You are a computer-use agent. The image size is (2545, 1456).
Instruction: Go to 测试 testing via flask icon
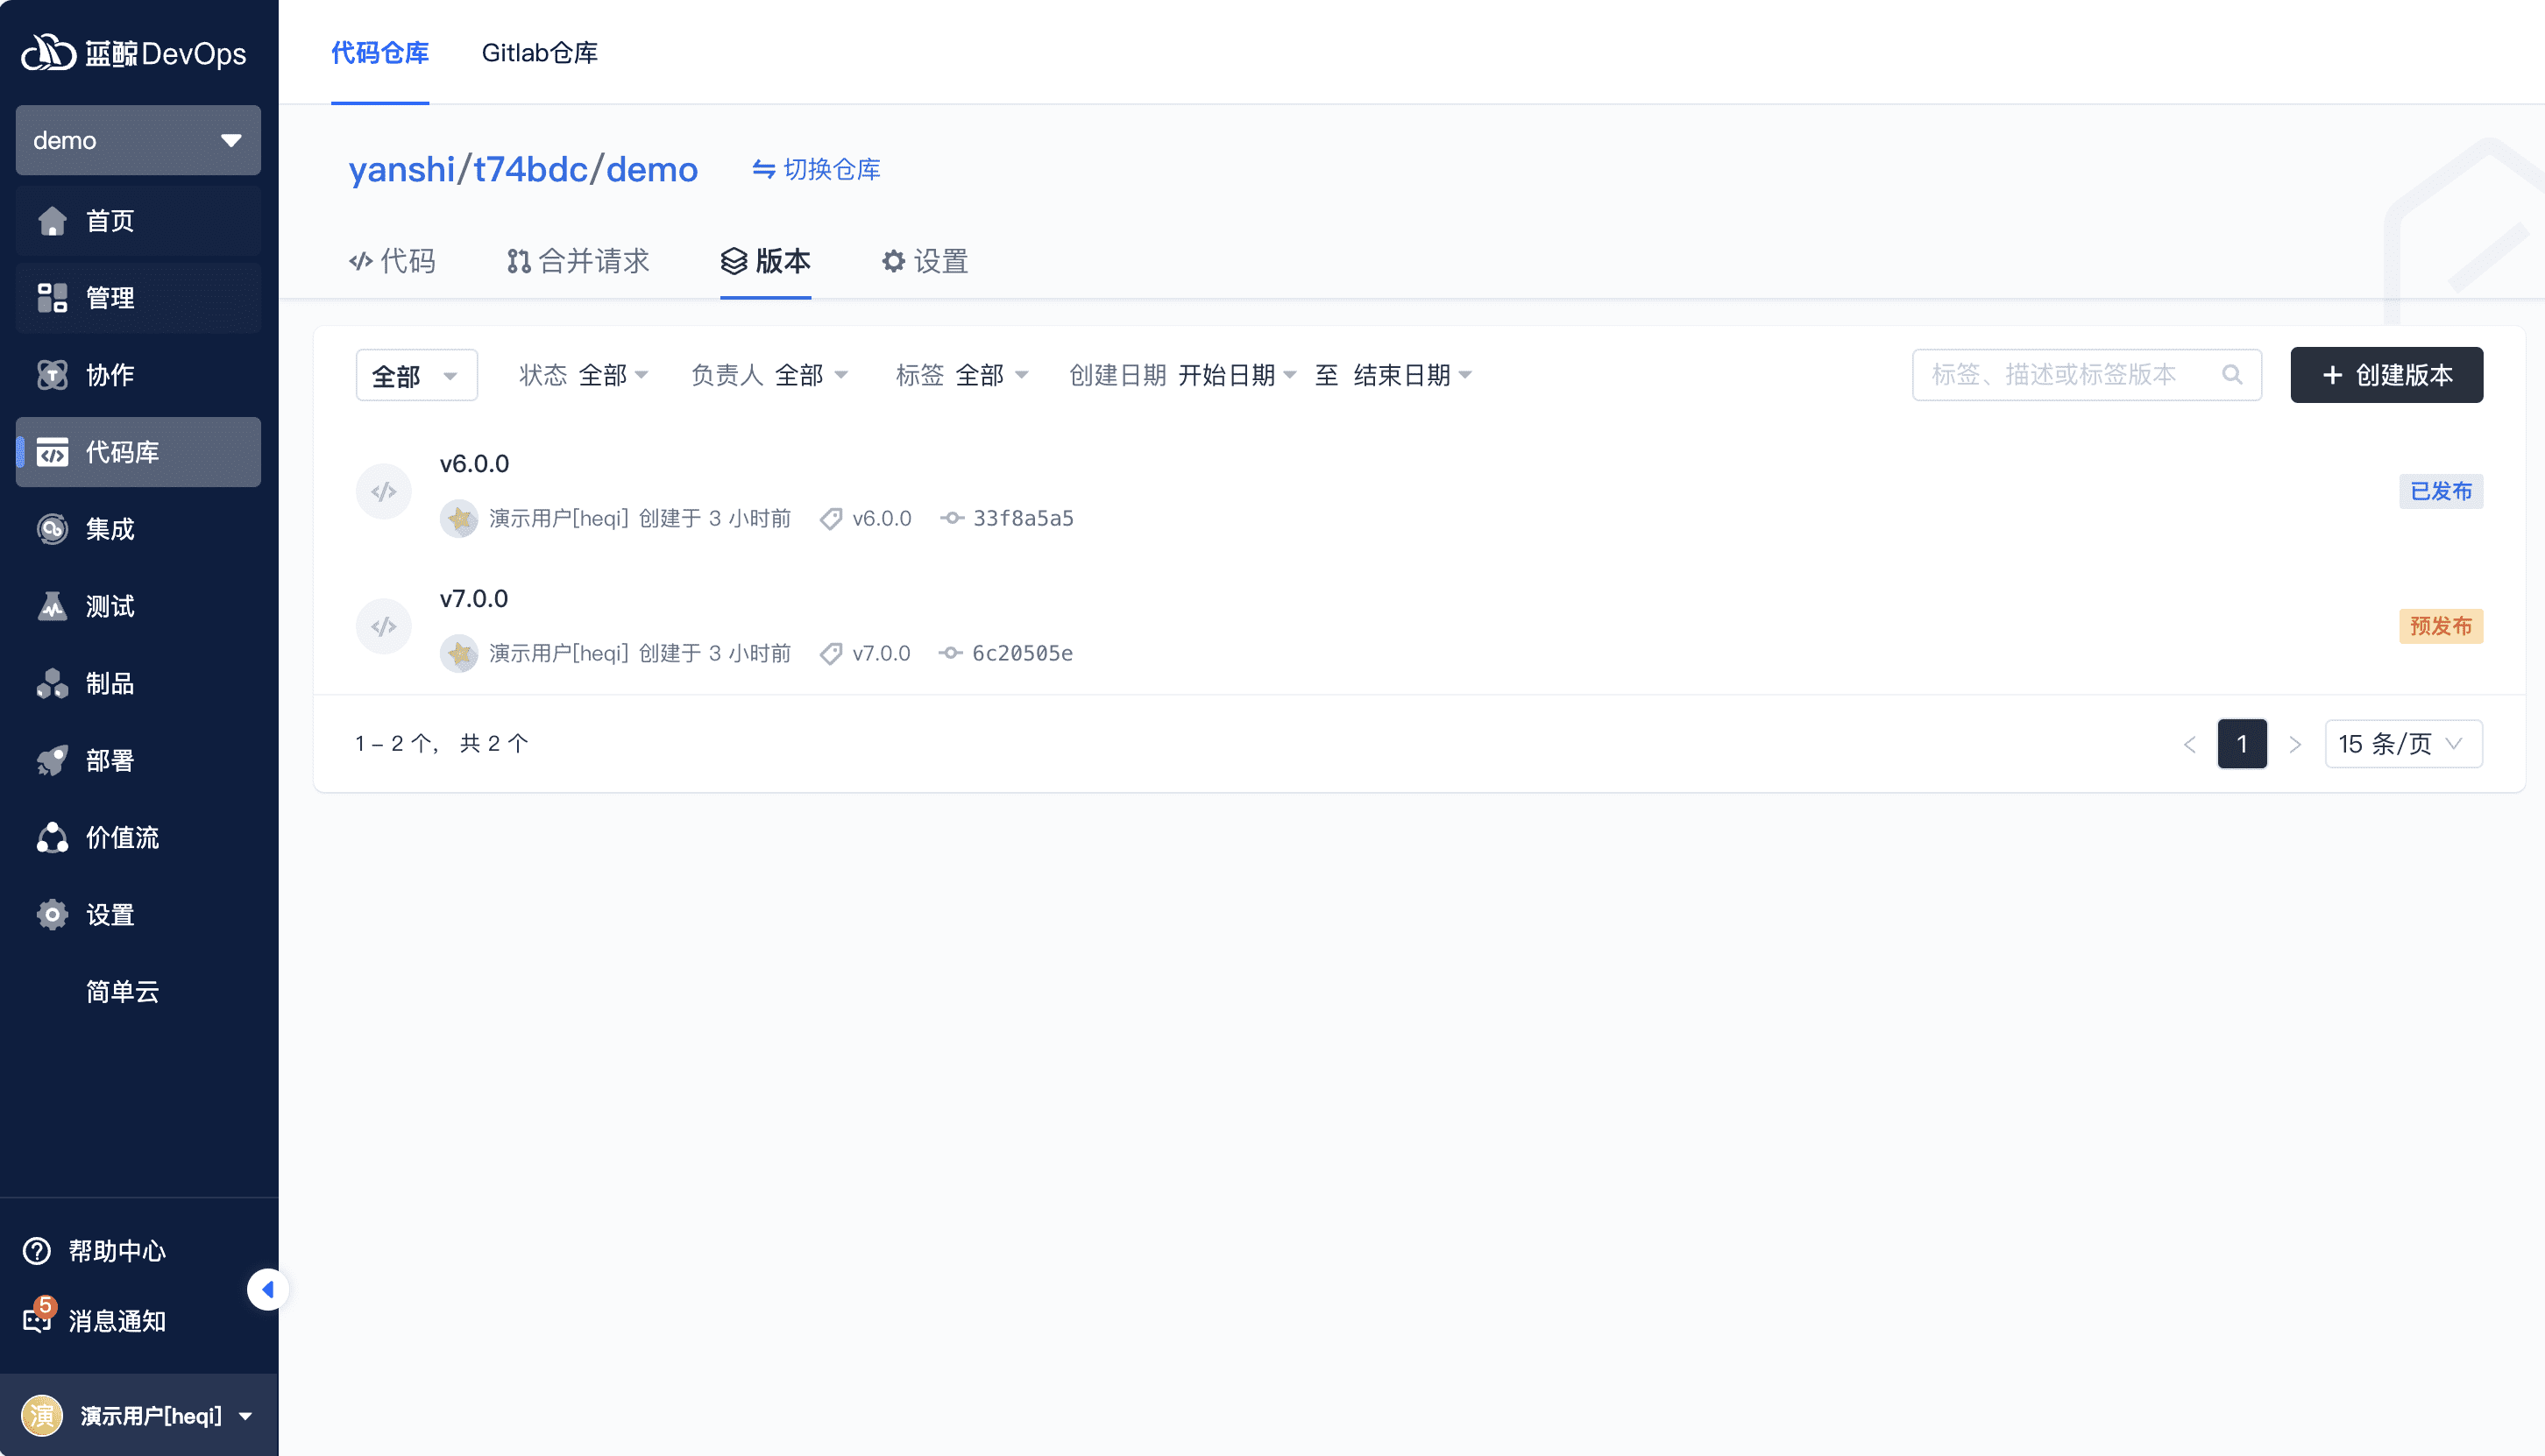click(52, 606)
